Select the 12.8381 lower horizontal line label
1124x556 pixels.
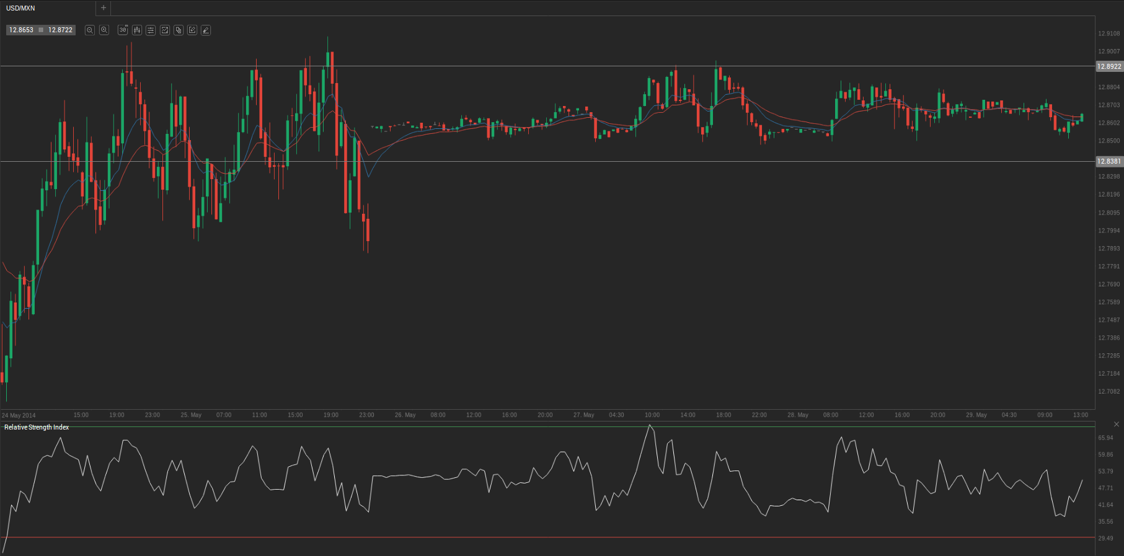click(1109, 161)
